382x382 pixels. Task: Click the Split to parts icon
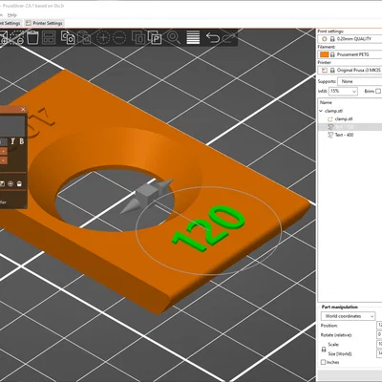tap(155, 37)
